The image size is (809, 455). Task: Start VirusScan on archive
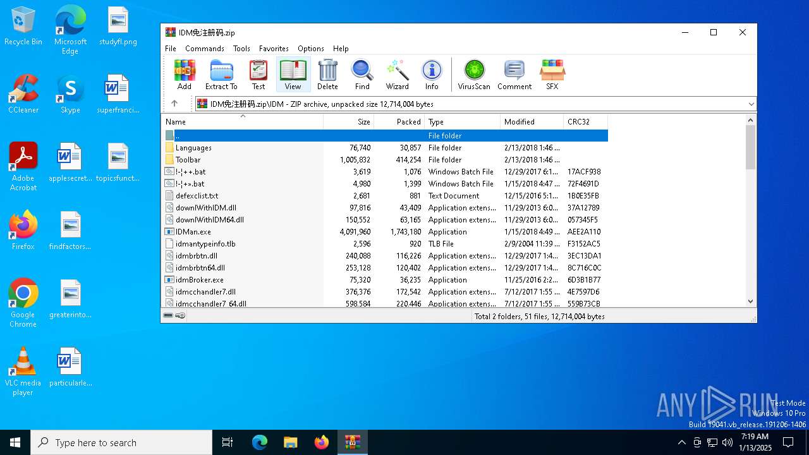(x=474, y=75)
